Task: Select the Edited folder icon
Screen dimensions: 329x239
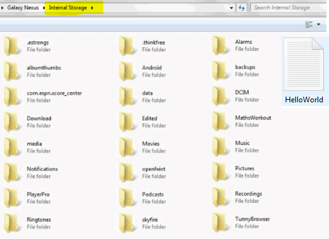Action: tap(128, 122)
